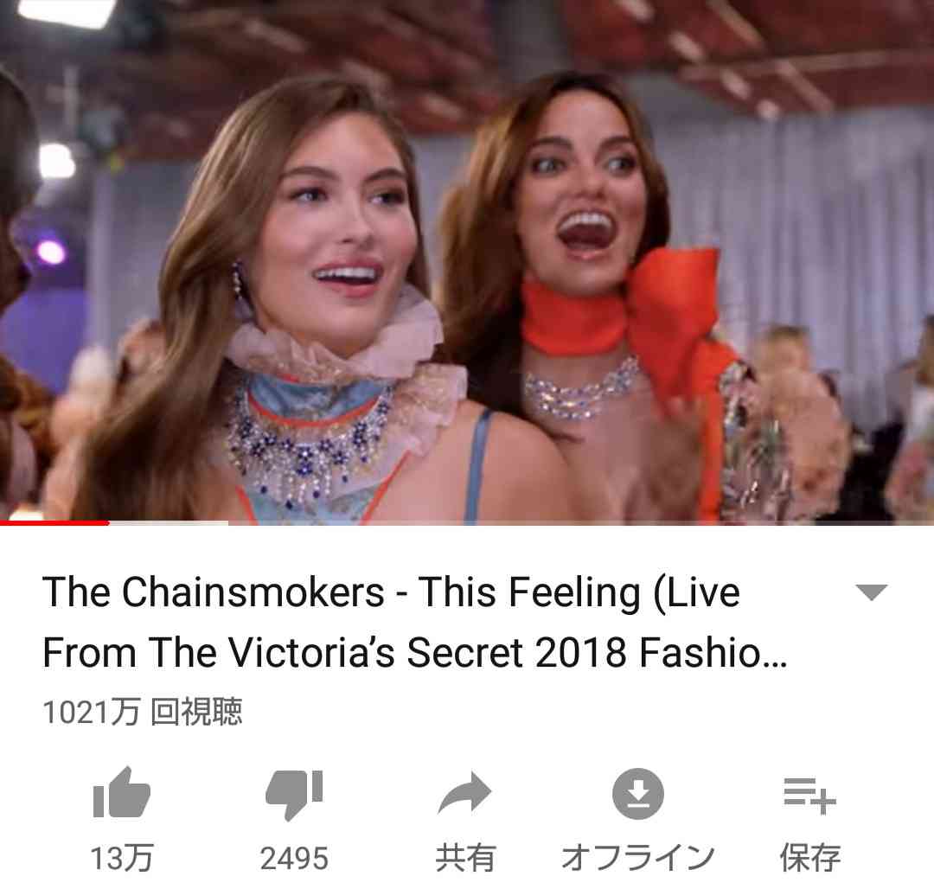Image resolution: width=934 pixels, height=889 pixels.
Task: Tap the 2495 dislike count
Action: pyautogui.click(x=294, y=859)
